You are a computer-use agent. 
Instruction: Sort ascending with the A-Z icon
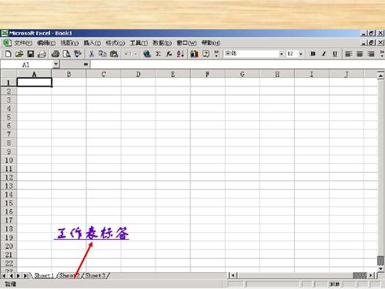tap(180, 54)
